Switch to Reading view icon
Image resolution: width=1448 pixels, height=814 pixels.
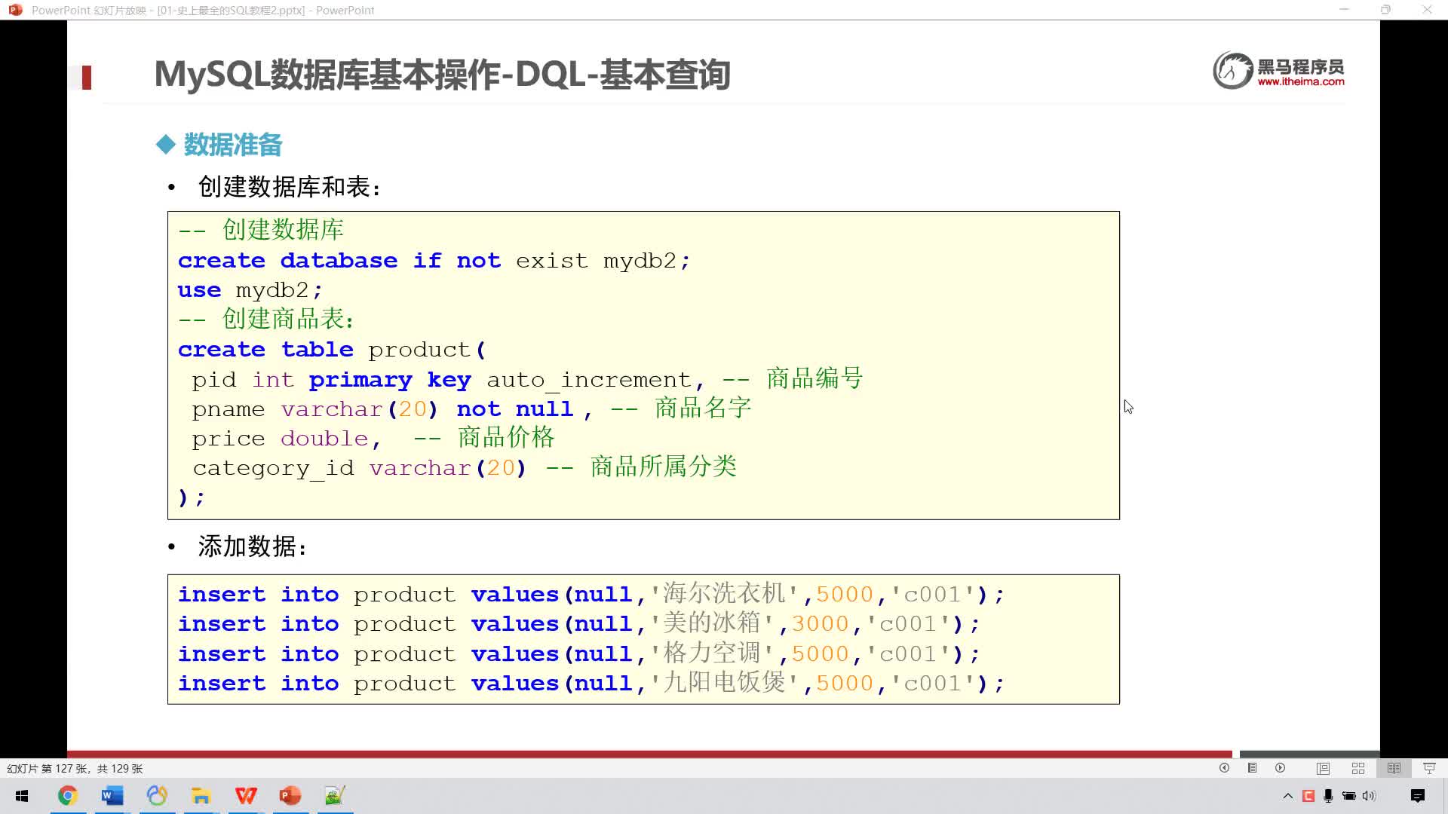point(1394,768)
